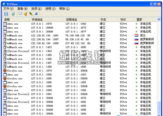Click the scrollbar up arrow

pos(159,19)
